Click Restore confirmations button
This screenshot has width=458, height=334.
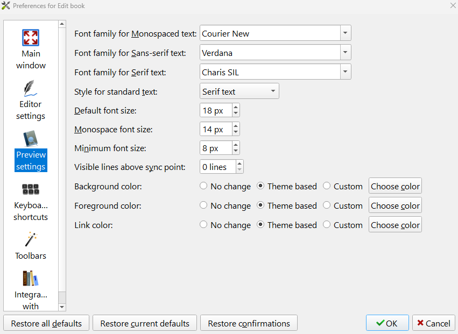pyautogui.click(x=249, y=323)
